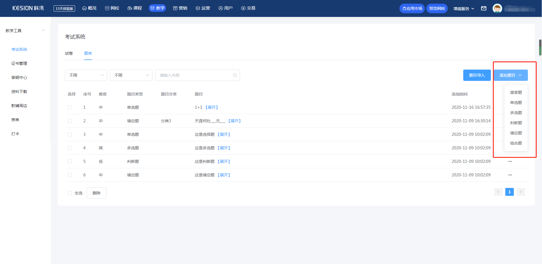Click the user avatar picture
This screenshot has height=264, width=542.
(x=497, y=8)
